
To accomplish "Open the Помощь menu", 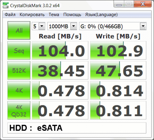I will click(72, 15).
